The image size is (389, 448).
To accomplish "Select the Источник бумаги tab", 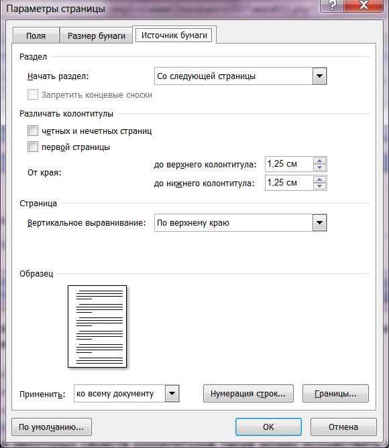I will point(174,35).
